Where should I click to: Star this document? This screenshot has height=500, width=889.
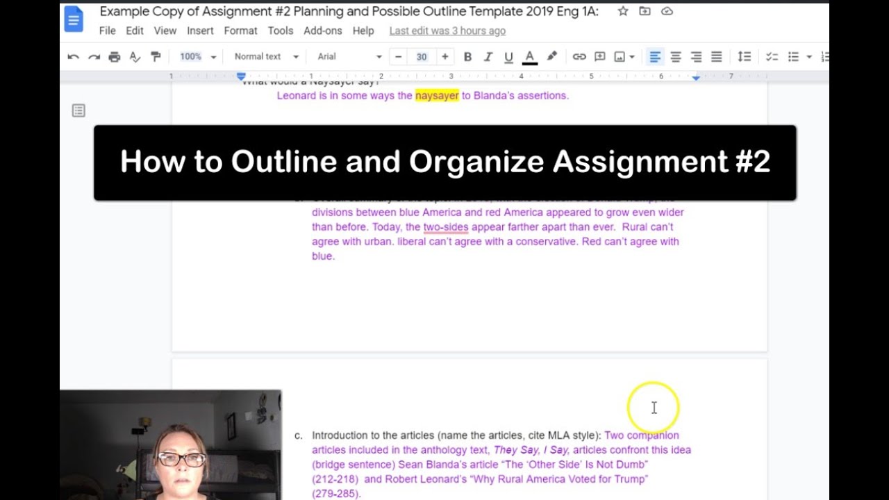pos(623,11)
